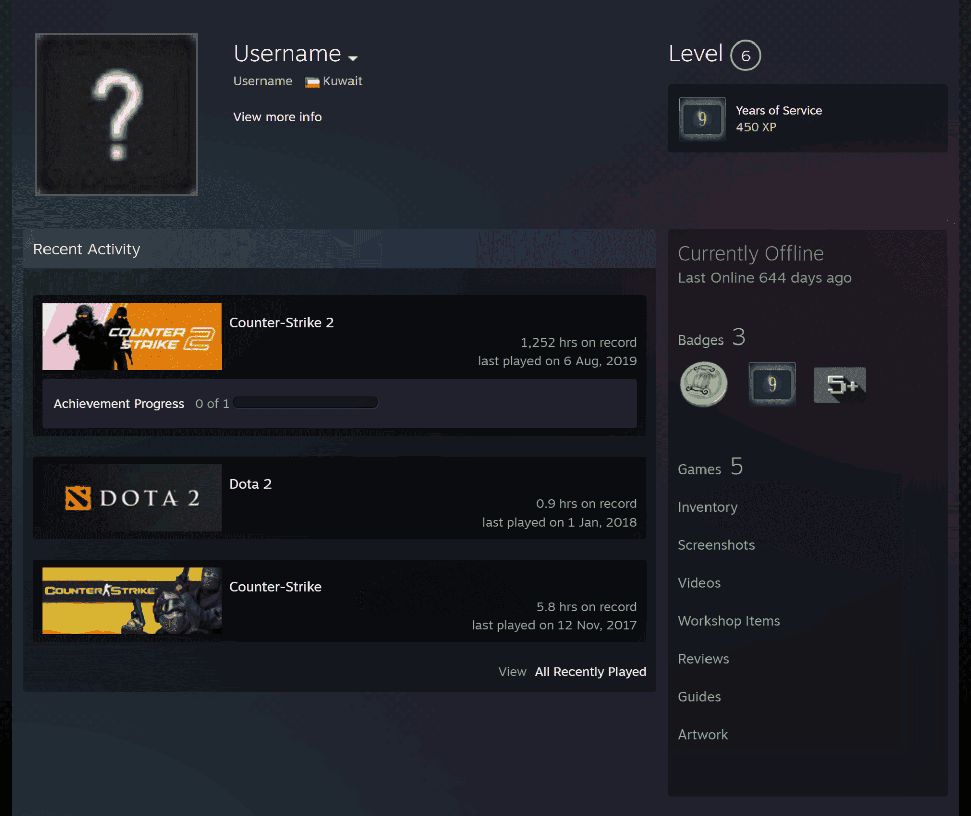Click the Recent Activity header
This screenshot has width=971, height=816.
[339, 249]
